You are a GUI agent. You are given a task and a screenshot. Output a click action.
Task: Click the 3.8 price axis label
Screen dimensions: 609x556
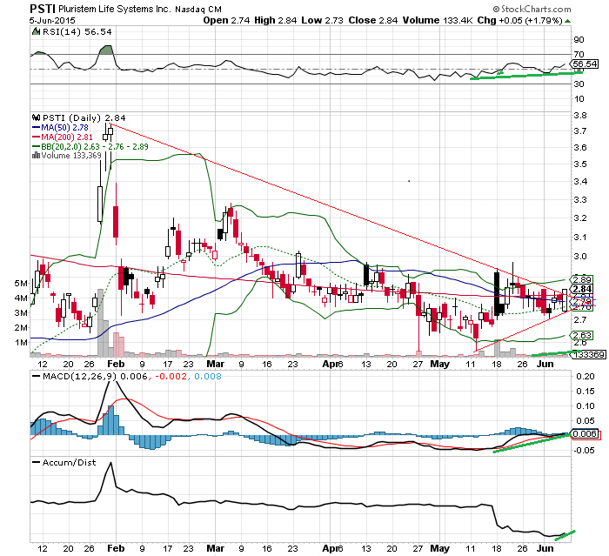[580, 116]
